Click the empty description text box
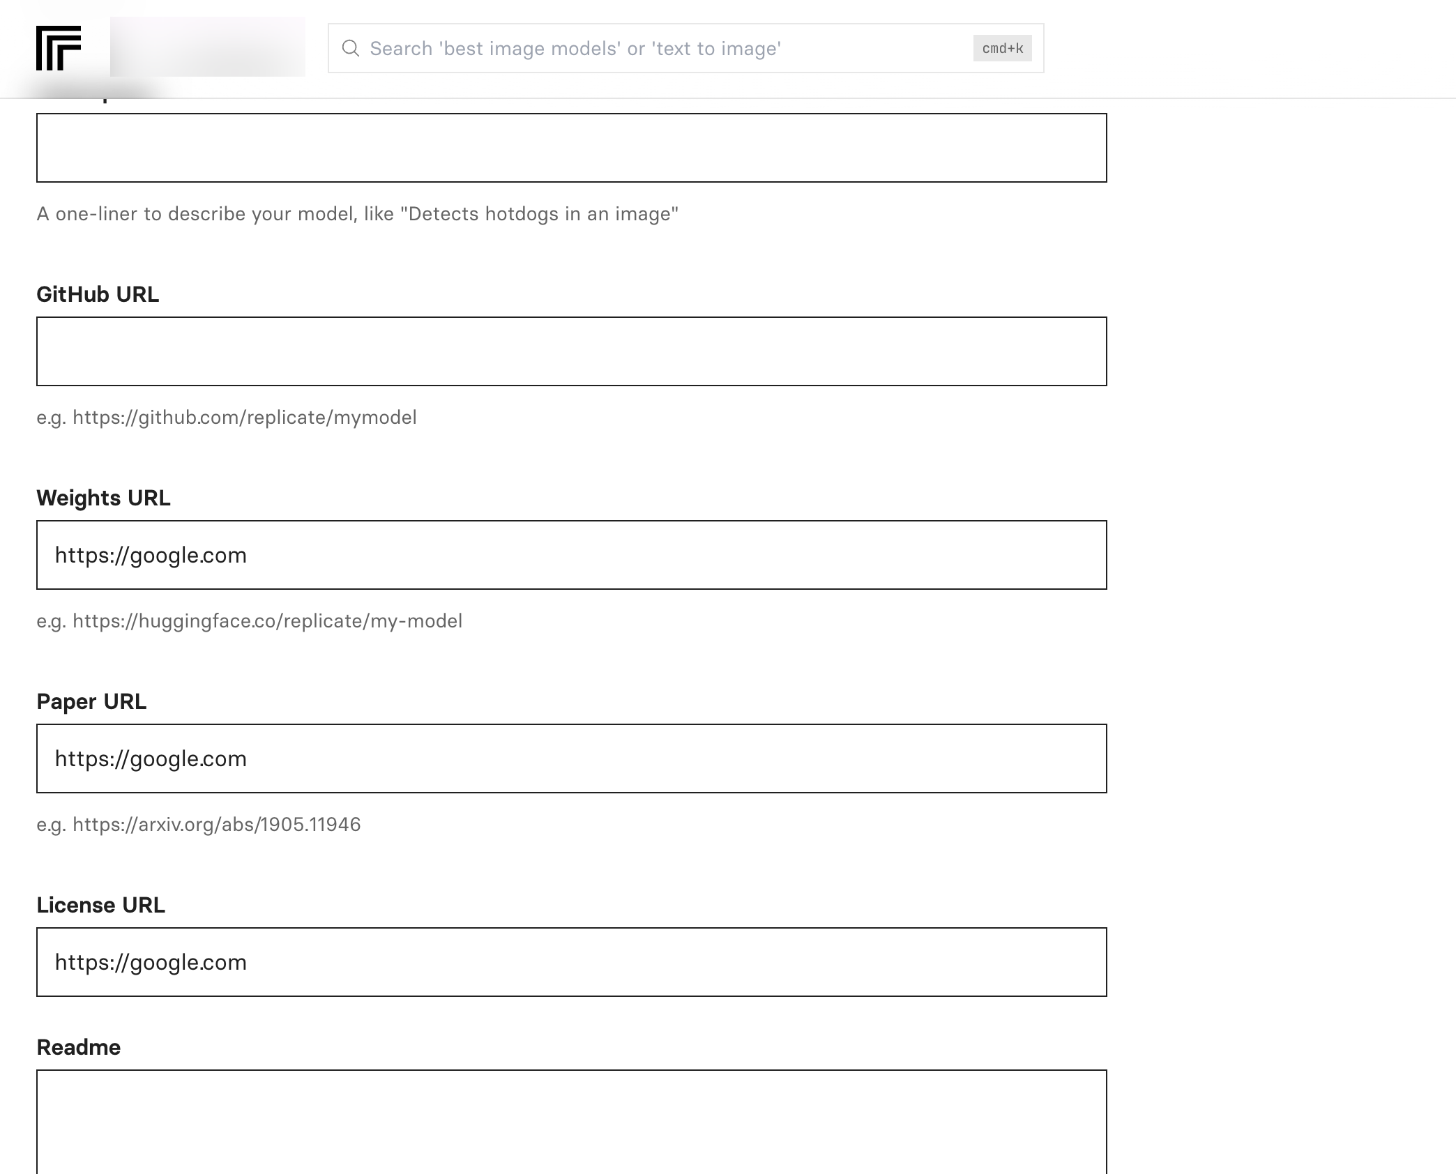 click(x=571, y=148)
